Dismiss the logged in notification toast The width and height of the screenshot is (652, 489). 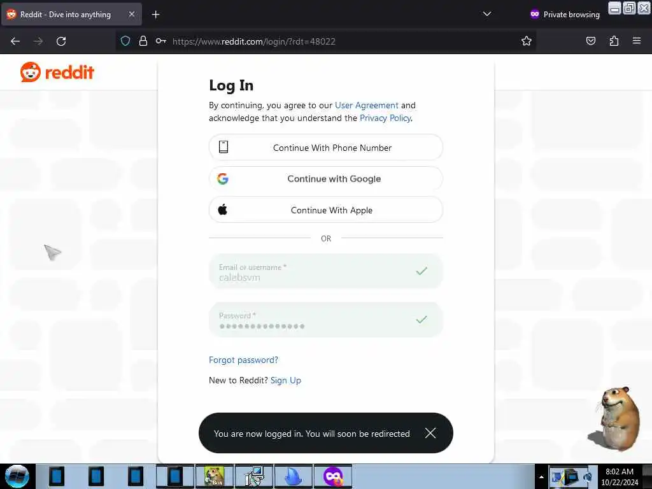[430, 433]
